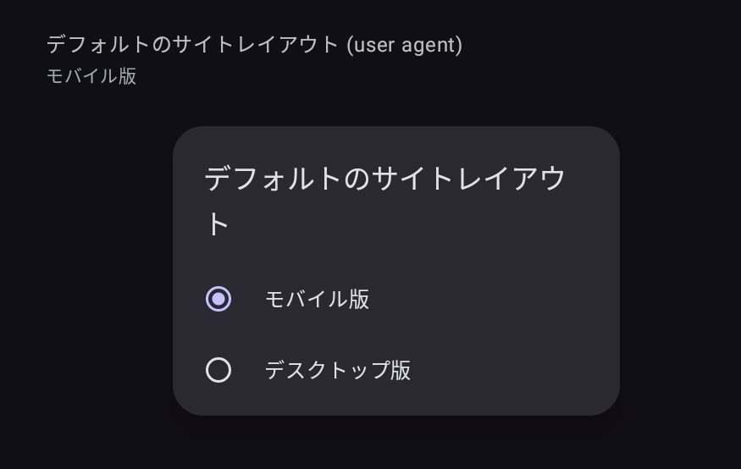
Task: Keep モバイル版 as the default layout
Action: pyautogui.click(x=218, y=299)
